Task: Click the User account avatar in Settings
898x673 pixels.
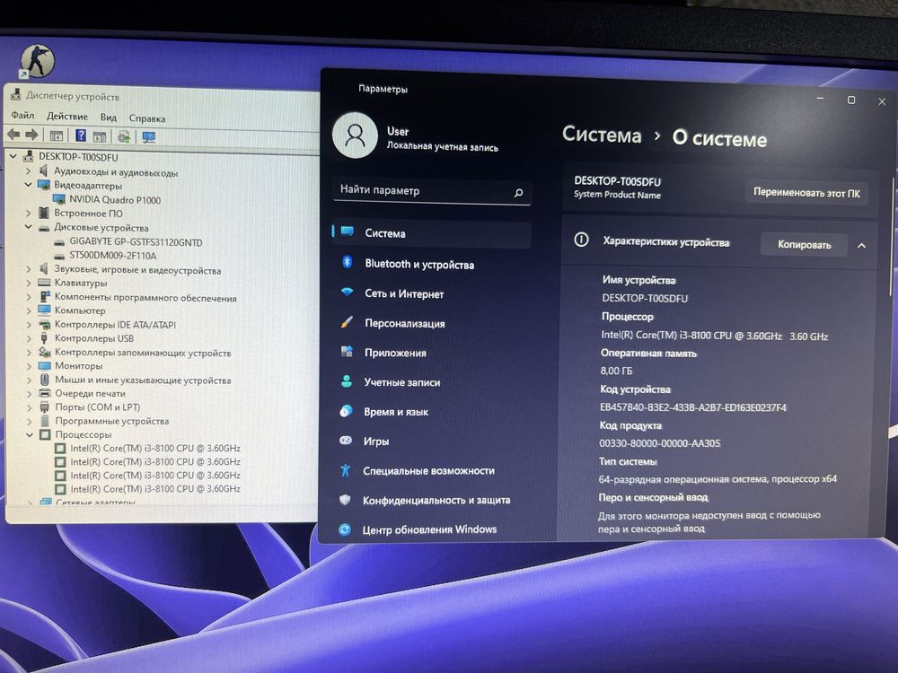Action: [355, 135]
